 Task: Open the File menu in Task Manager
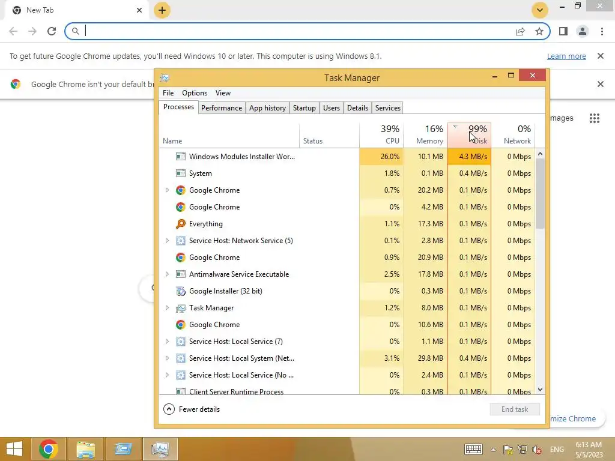coord(168,93)
